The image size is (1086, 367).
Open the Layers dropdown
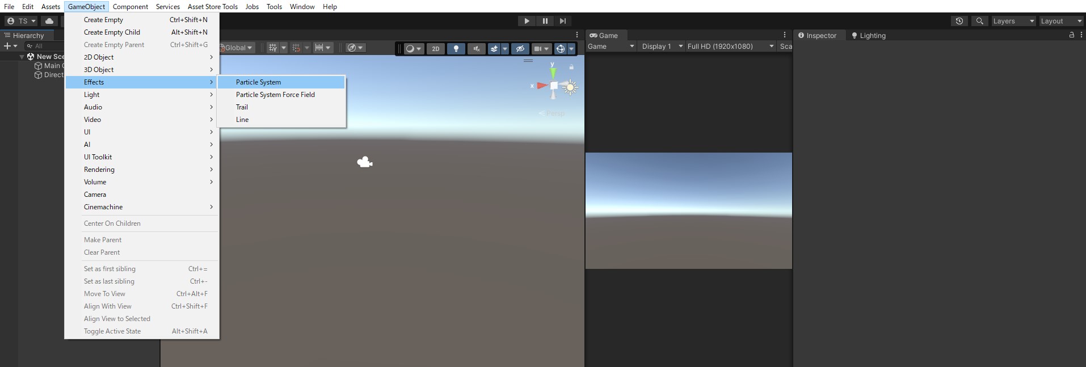[1013, 21]
